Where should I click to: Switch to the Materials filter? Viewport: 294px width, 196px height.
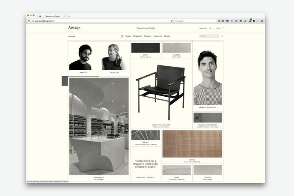click(x=158, y=36)
